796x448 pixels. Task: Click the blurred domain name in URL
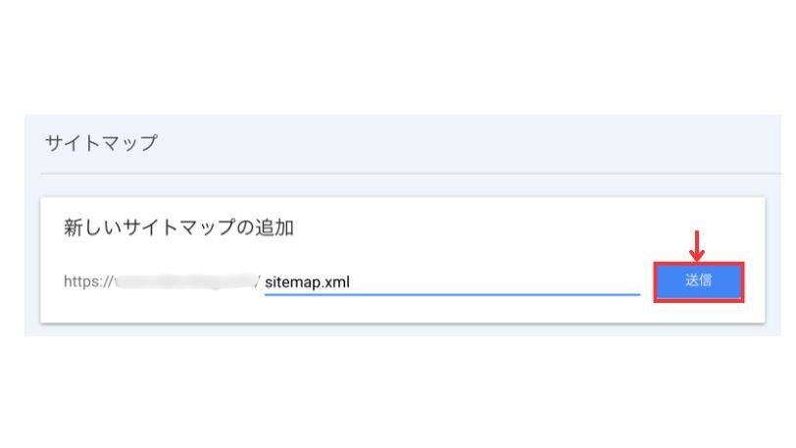184,281
